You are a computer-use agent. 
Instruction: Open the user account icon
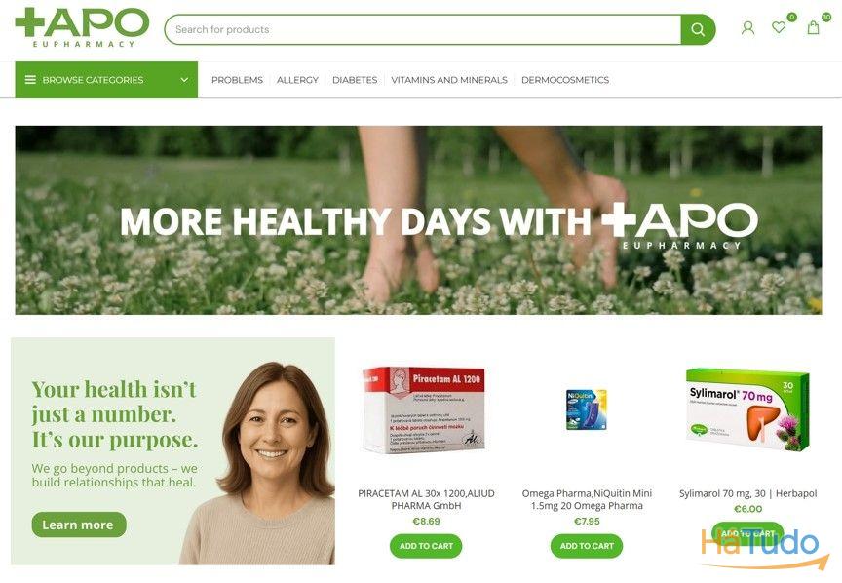[747, 28]
